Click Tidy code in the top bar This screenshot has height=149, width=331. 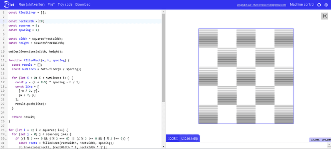65,4
